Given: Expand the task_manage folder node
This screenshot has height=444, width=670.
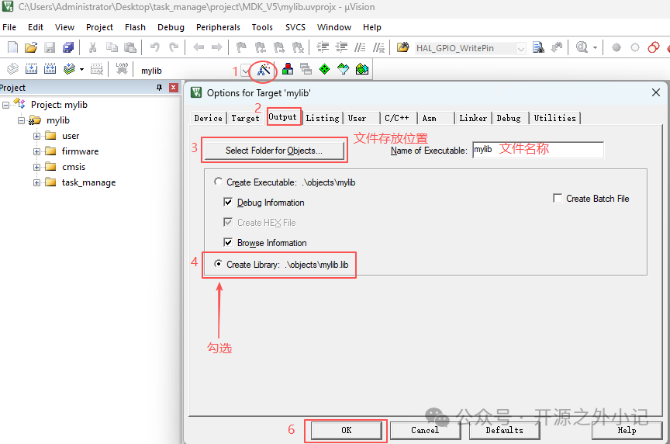Looking at the screenshot, I should coord(36,182).
